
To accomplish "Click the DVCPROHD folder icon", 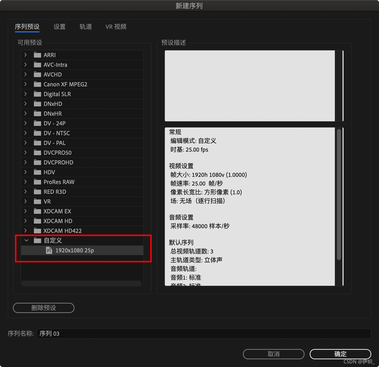I will click(x=37, y=162).
